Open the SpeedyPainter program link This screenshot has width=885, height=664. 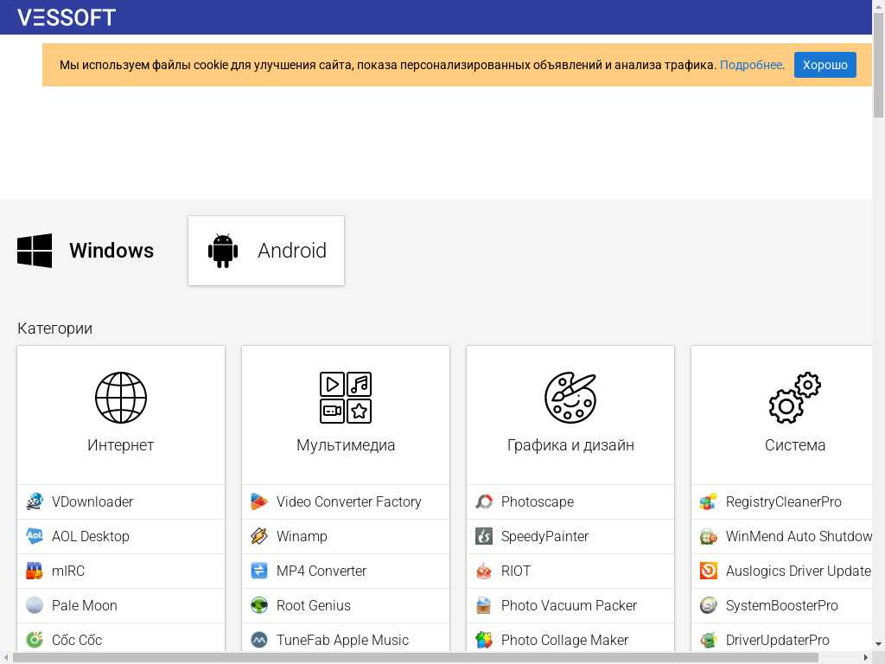click(x=544, y=536)
